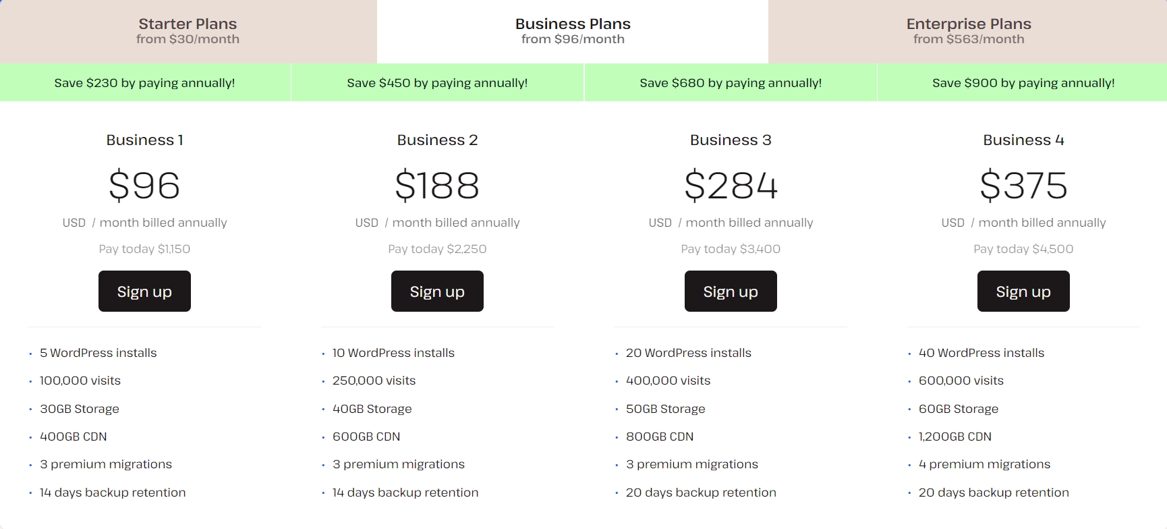Click the $96 price text

point(144,186)
